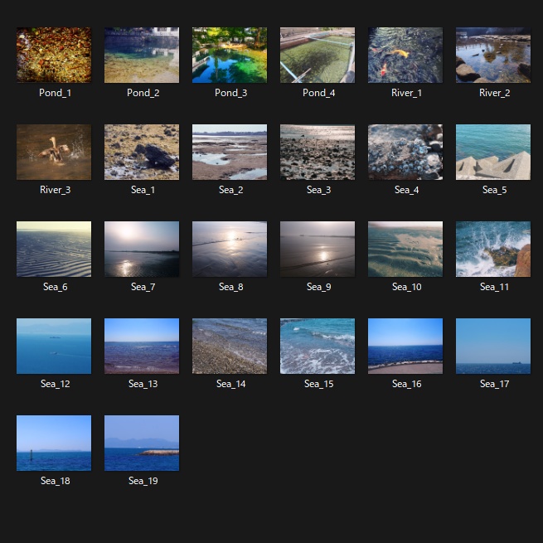Click the 'Sea_11' file name label
This screenshot has height=543, width=543.
click(495, 287)
